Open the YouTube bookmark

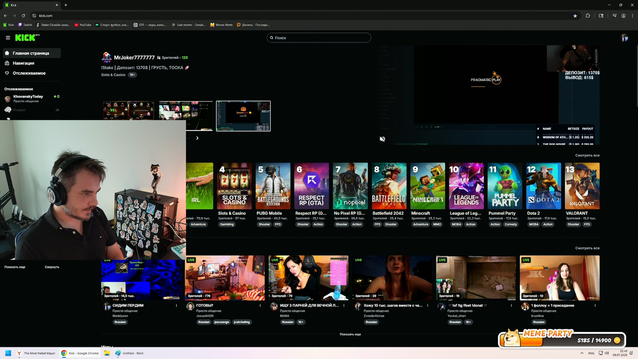(x=83, y=25)
